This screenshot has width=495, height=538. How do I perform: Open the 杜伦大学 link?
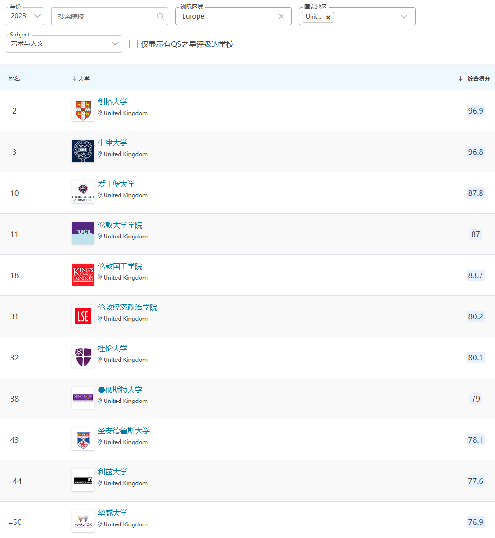click(x=113, y=349)
